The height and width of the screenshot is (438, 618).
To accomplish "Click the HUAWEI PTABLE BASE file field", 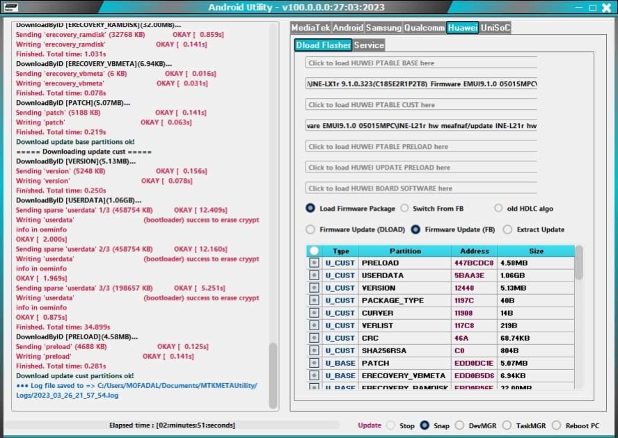I will pyautogui.click(x=421, y=63).
